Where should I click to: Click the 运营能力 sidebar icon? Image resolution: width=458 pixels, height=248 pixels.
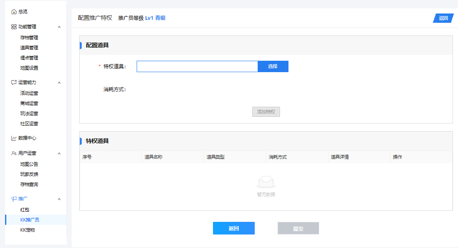click(x=14, y=82)
